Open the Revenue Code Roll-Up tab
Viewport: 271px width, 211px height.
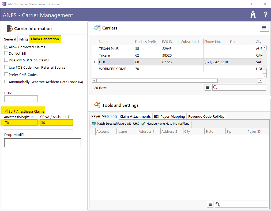click(206, 116)
